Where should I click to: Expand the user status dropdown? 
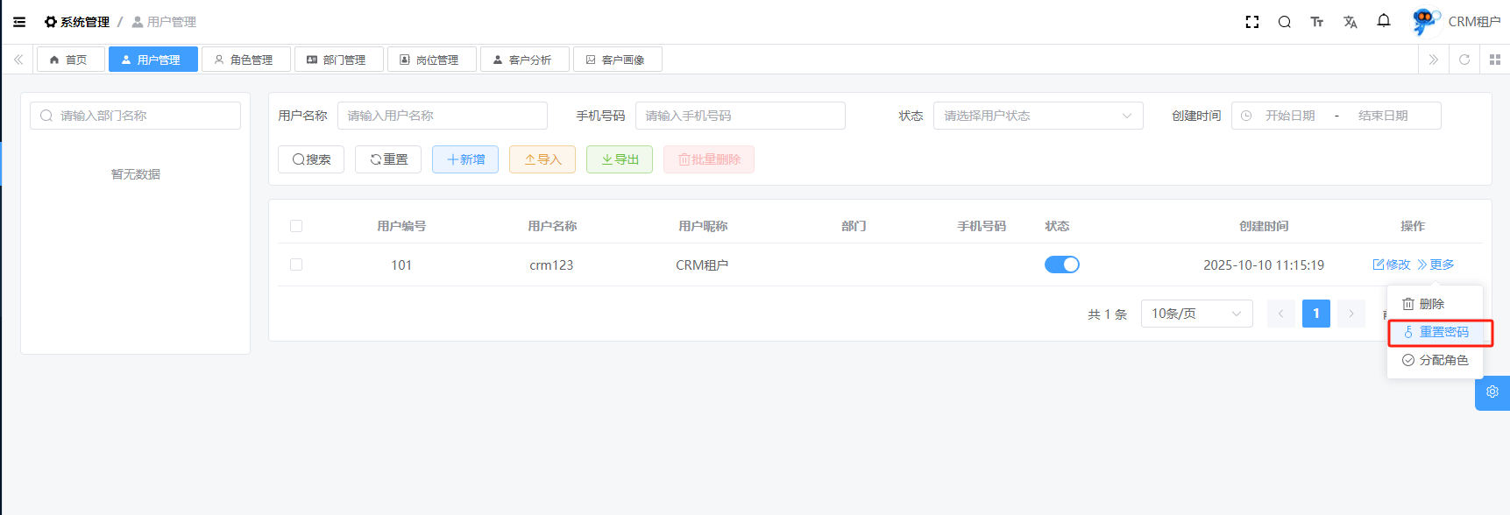[1038, 116]
